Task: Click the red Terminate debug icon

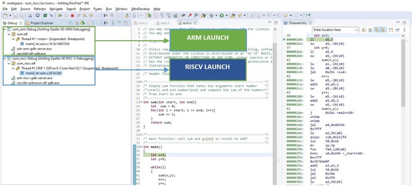Action: click(72, 15)
